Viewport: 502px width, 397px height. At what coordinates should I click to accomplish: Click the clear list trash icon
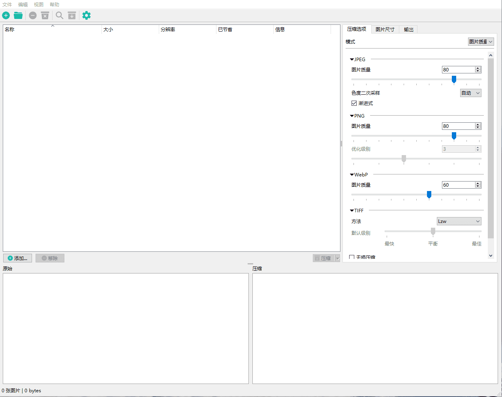coord(45,15)
